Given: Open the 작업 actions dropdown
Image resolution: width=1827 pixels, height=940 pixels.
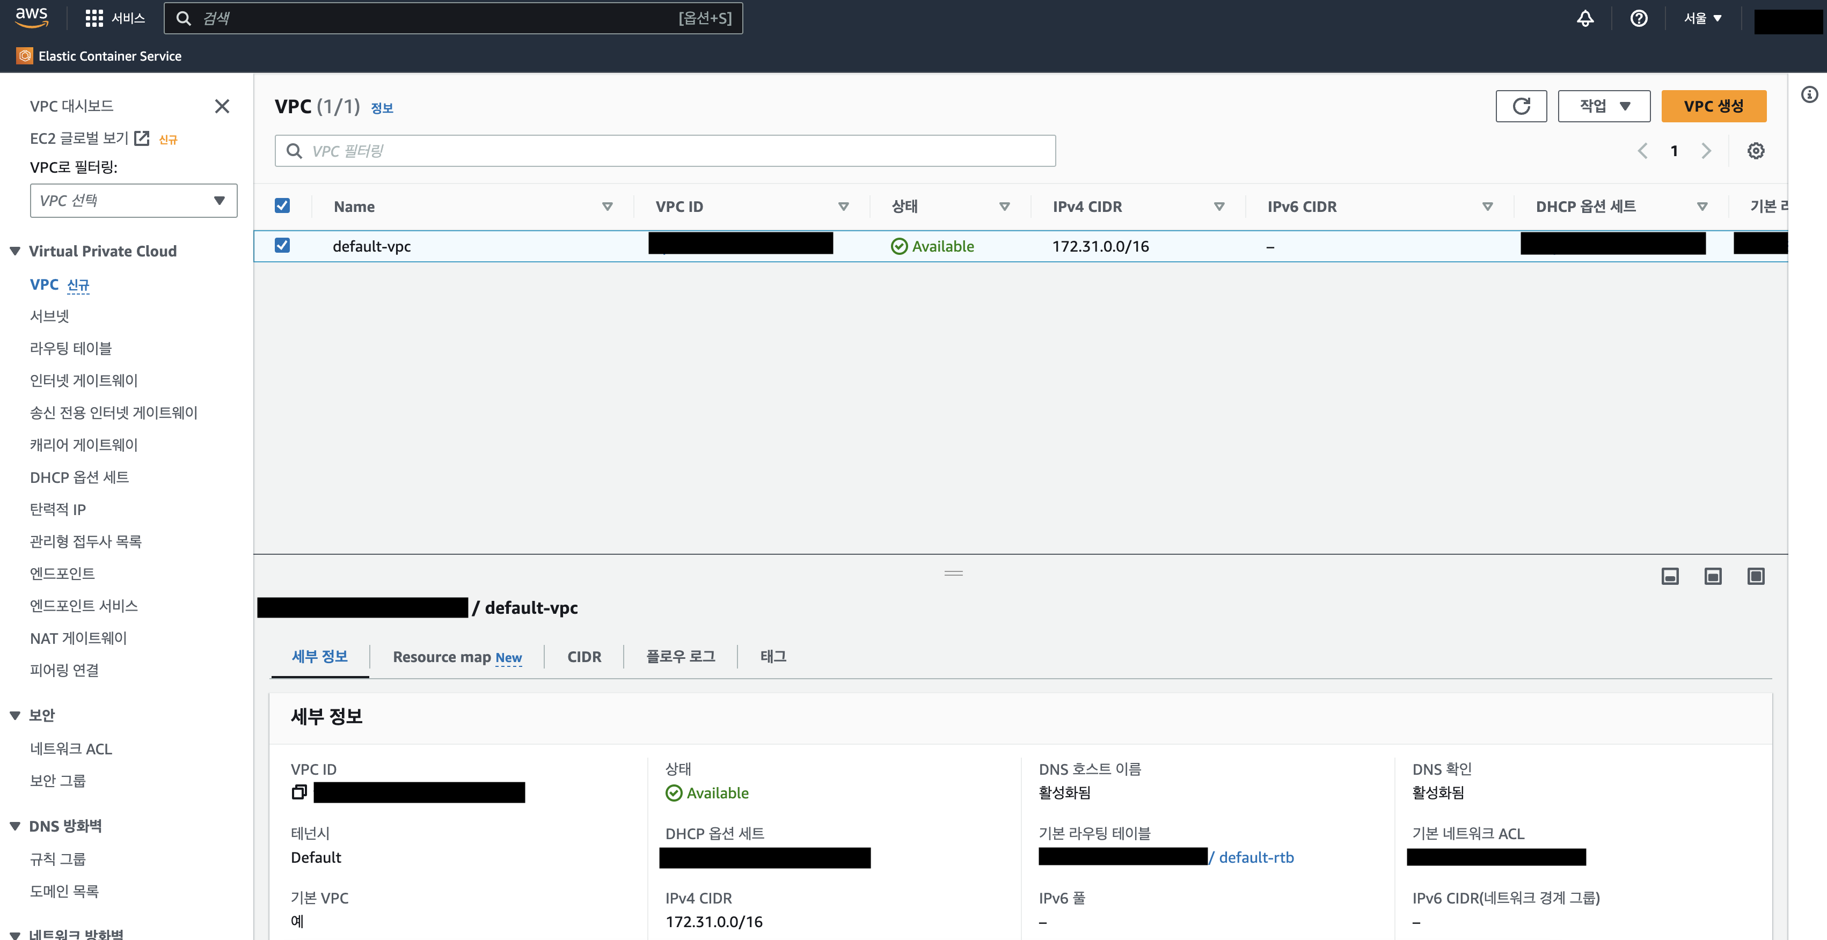Looking at the screenshot, I should point(1604,106).
